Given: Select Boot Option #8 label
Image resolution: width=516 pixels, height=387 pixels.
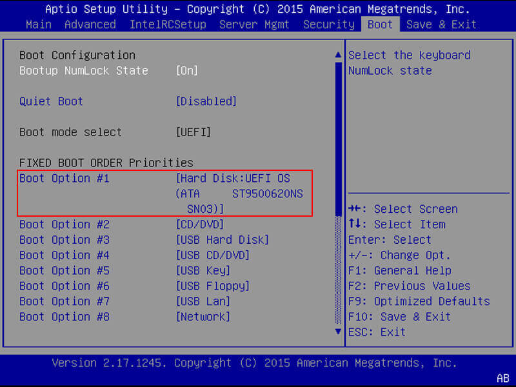Looking at the screenshot, I should 64,317.
